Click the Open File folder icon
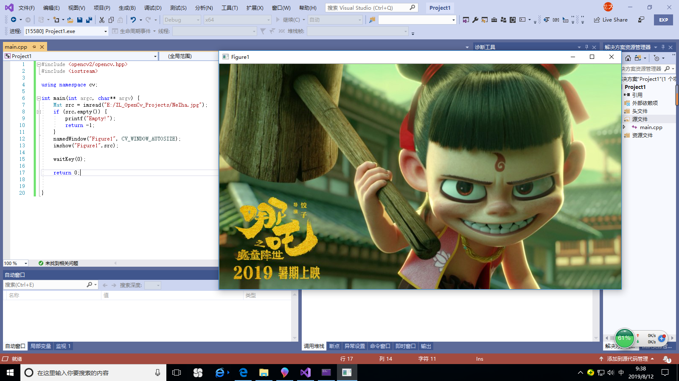Screen dimensions: 679x381 pyautogui.click(x=70, y=19)
